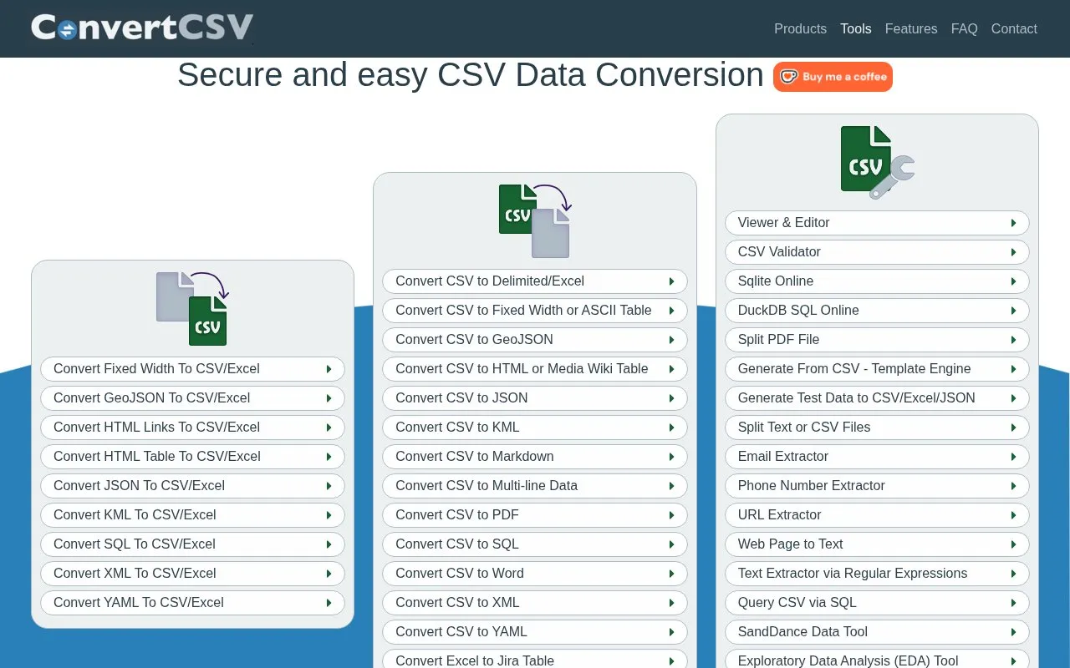Open Convert Fixed Width To CSV/Excel
Image resolution: width=1070 pixels, height=668 pixels.
click(x=192, y=369)
